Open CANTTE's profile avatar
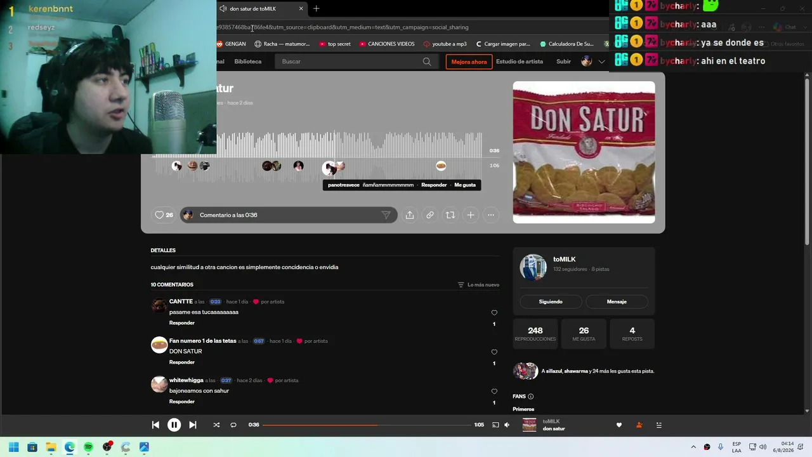 159,306
